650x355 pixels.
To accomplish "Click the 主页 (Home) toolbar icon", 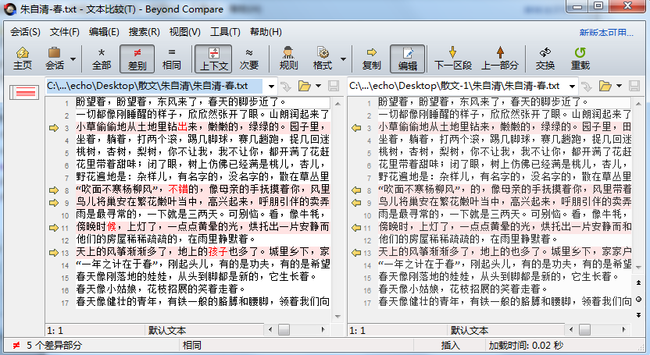I will tap(23, 58).
